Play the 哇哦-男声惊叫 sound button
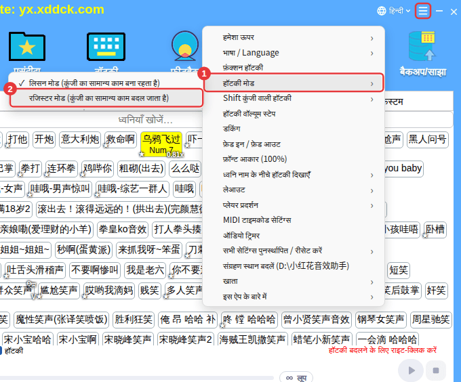 (x=60, y=189)
